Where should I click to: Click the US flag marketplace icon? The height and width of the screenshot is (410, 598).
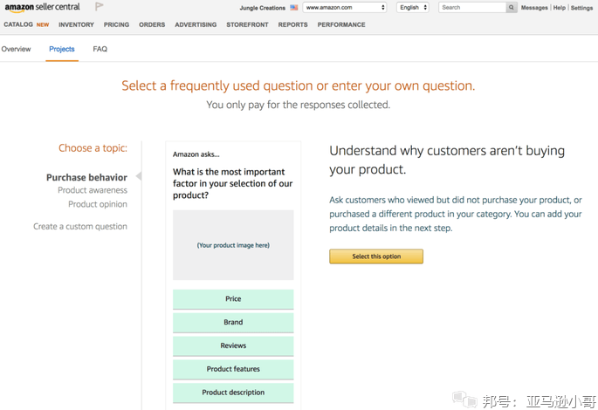[x=294, y=8]
